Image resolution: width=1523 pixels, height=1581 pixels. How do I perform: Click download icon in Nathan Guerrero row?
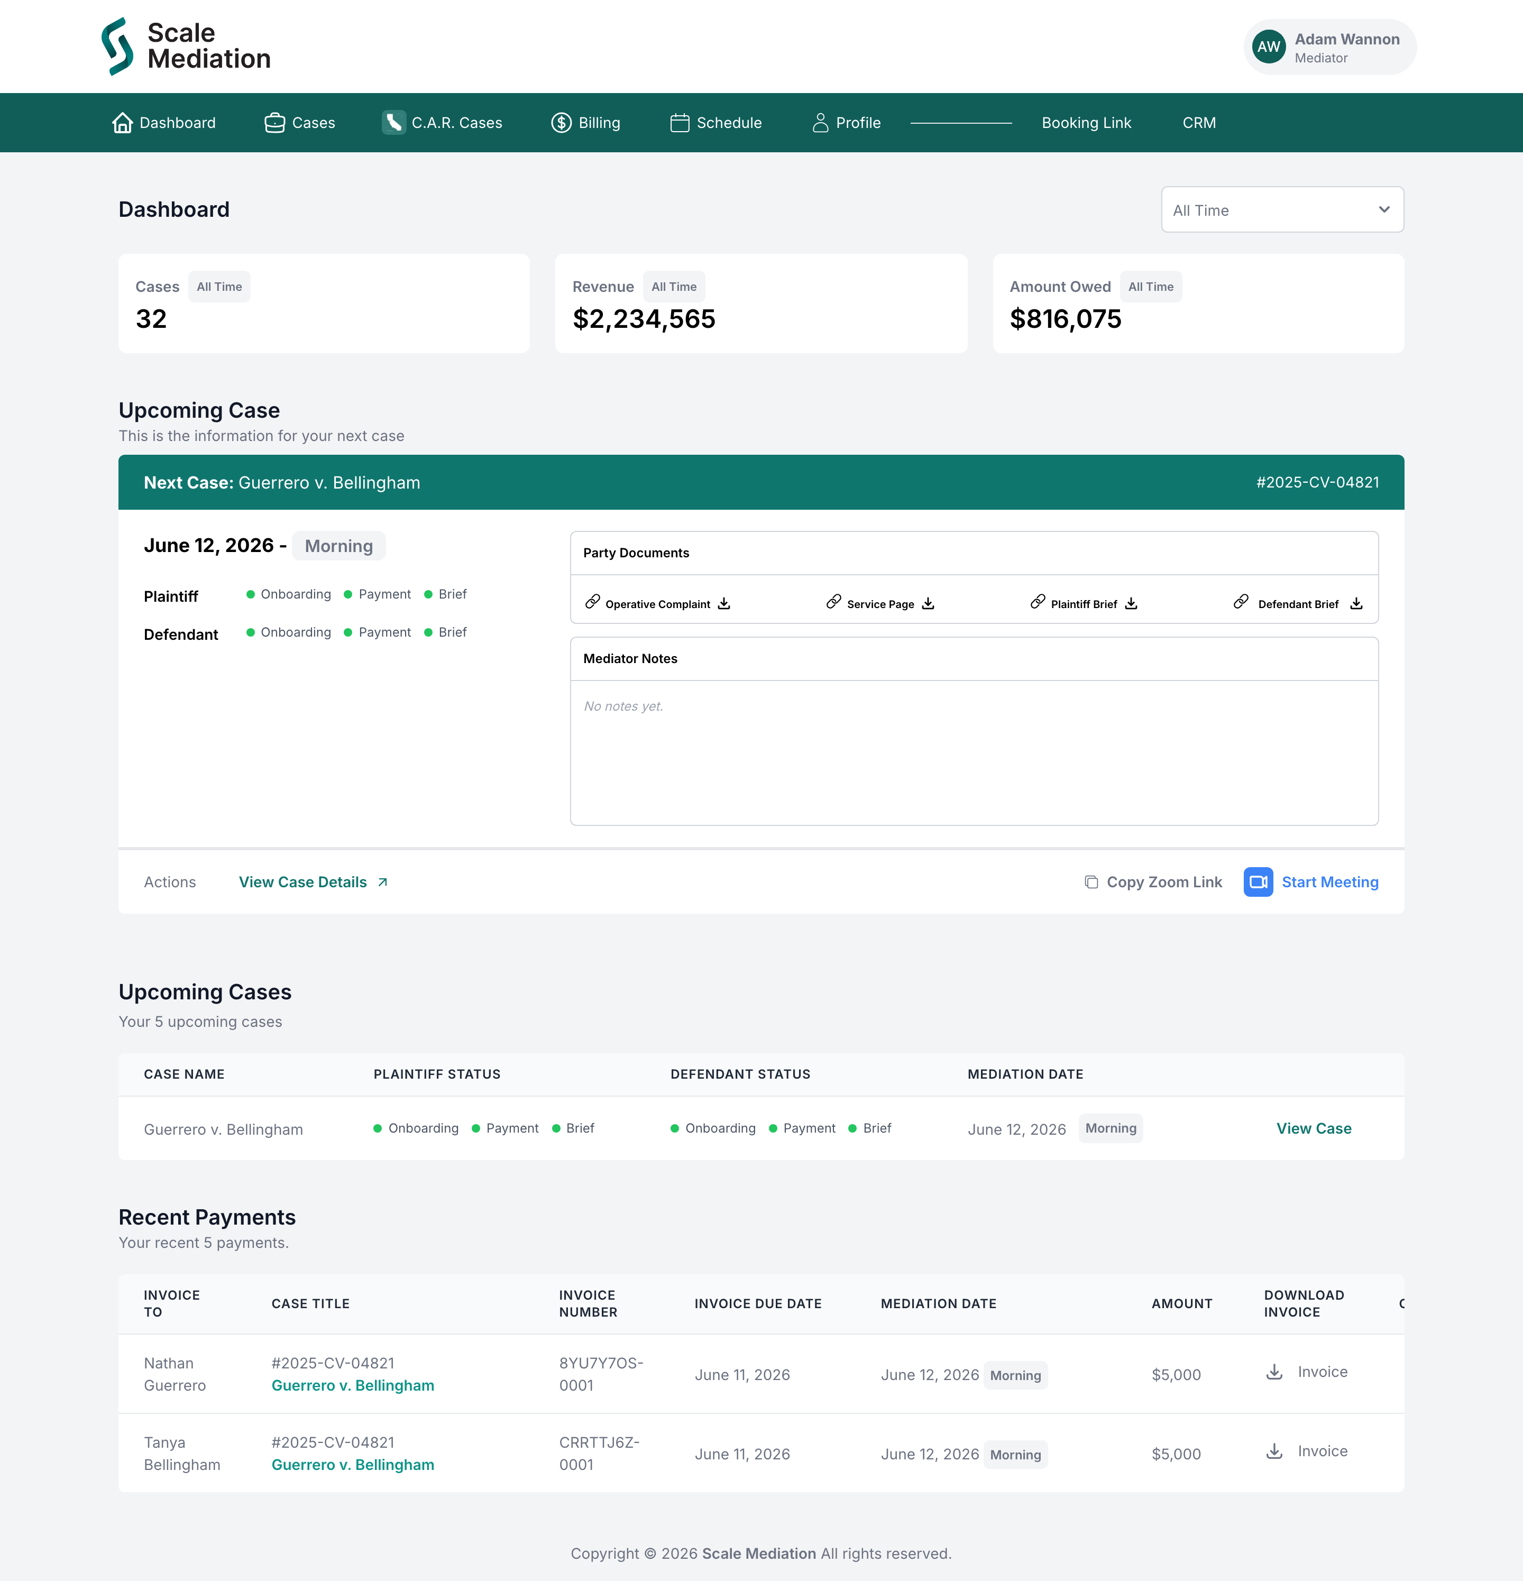coord(1274,1371)
